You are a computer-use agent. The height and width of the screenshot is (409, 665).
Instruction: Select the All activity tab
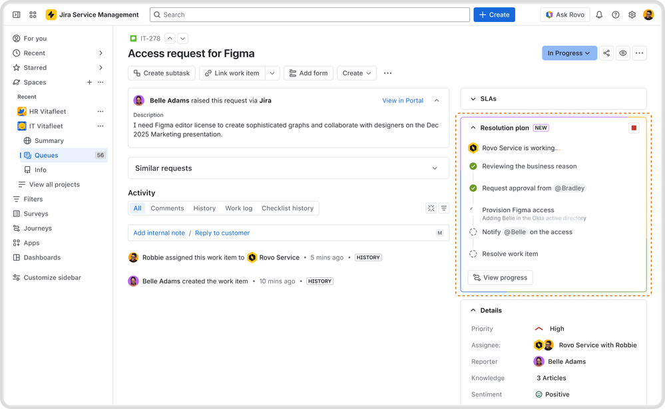tap(137, 208)
